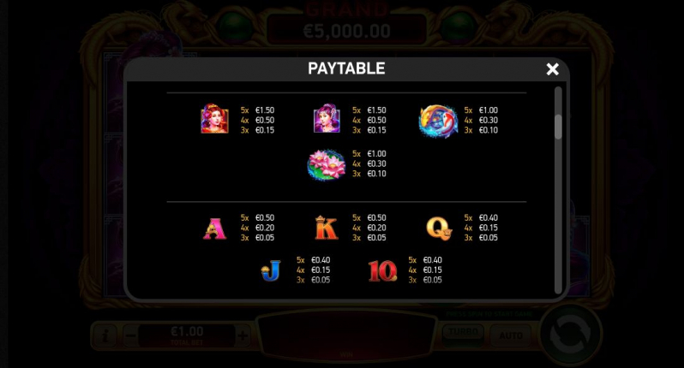
Task: Click the purple-haired lady symbol
Action: [x=327, y=118]
